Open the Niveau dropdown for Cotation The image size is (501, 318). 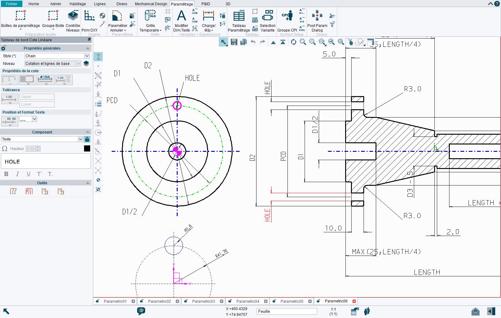79,63
